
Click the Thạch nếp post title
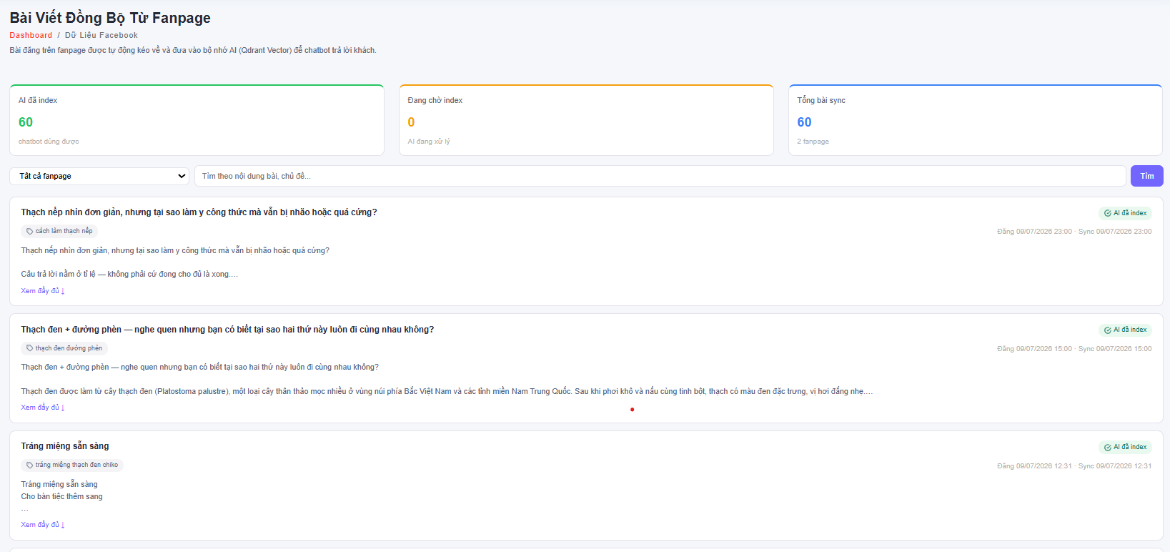[x=199, y=212]
